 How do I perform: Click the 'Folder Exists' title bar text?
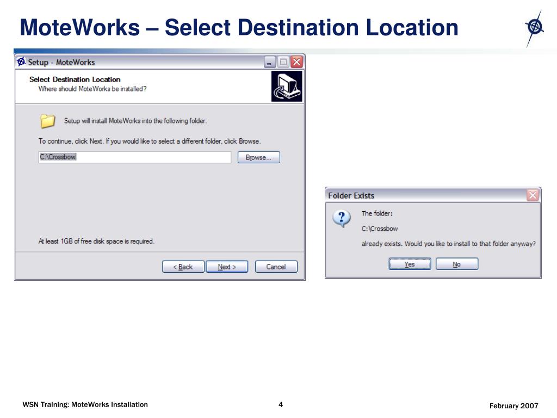pyautogui.click(x=351, y=195)
